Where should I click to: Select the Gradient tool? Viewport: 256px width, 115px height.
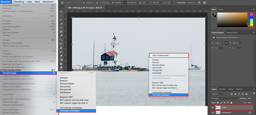pos(61,60)
